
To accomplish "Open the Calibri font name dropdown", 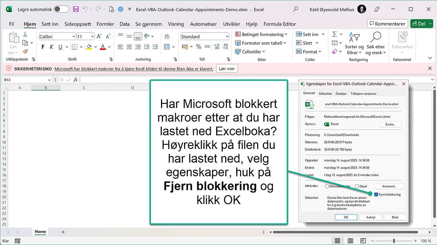I will pos(73,36).
